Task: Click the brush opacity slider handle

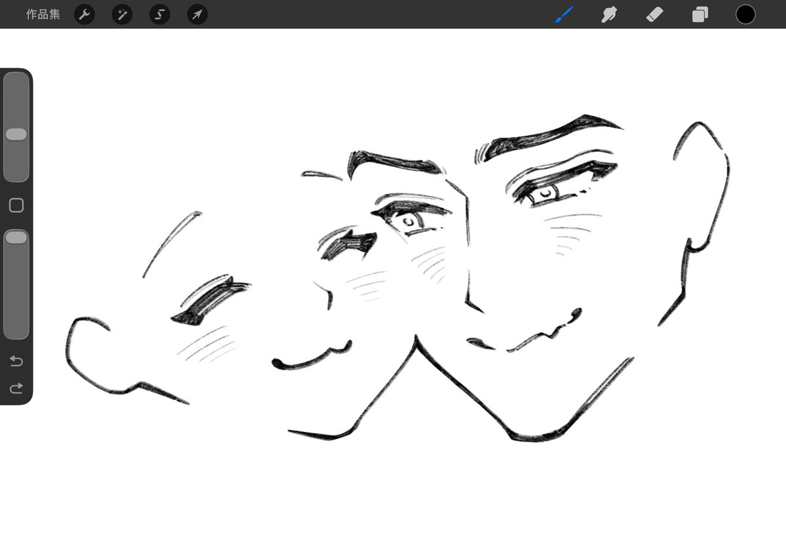Action: pos(16,237)
